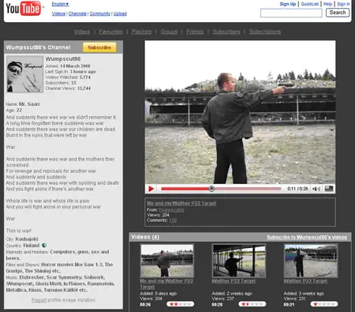Click star rating of the 00:26 video
This screenshot has height=312, width=355.
click(x=181, y=304)
